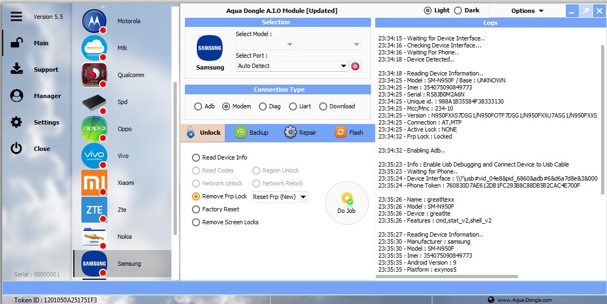The width and height of the screenshot is (607, 304).
Task: Choose the Spd chip icon
Action: 94,102
